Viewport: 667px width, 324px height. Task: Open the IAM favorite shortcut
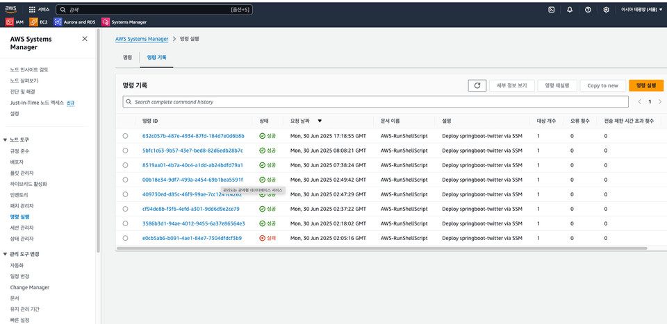click(x=15, y=22)
